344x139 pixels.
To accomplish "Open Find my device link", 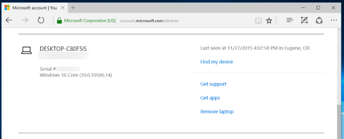I will (216, 62).
